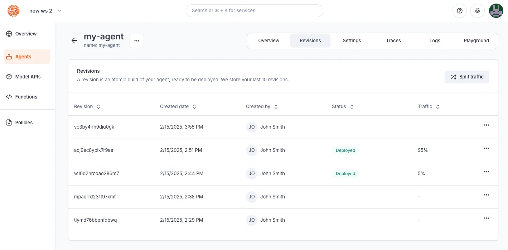508x250 pixels.
Task: Go to Model APIs in sidebar
Action: click(27, 77)
